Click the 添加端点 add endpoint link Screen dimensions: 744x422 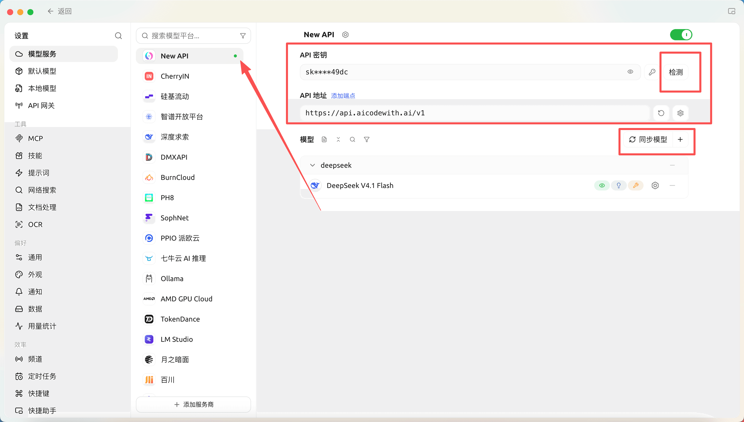(x=343, y=96)
